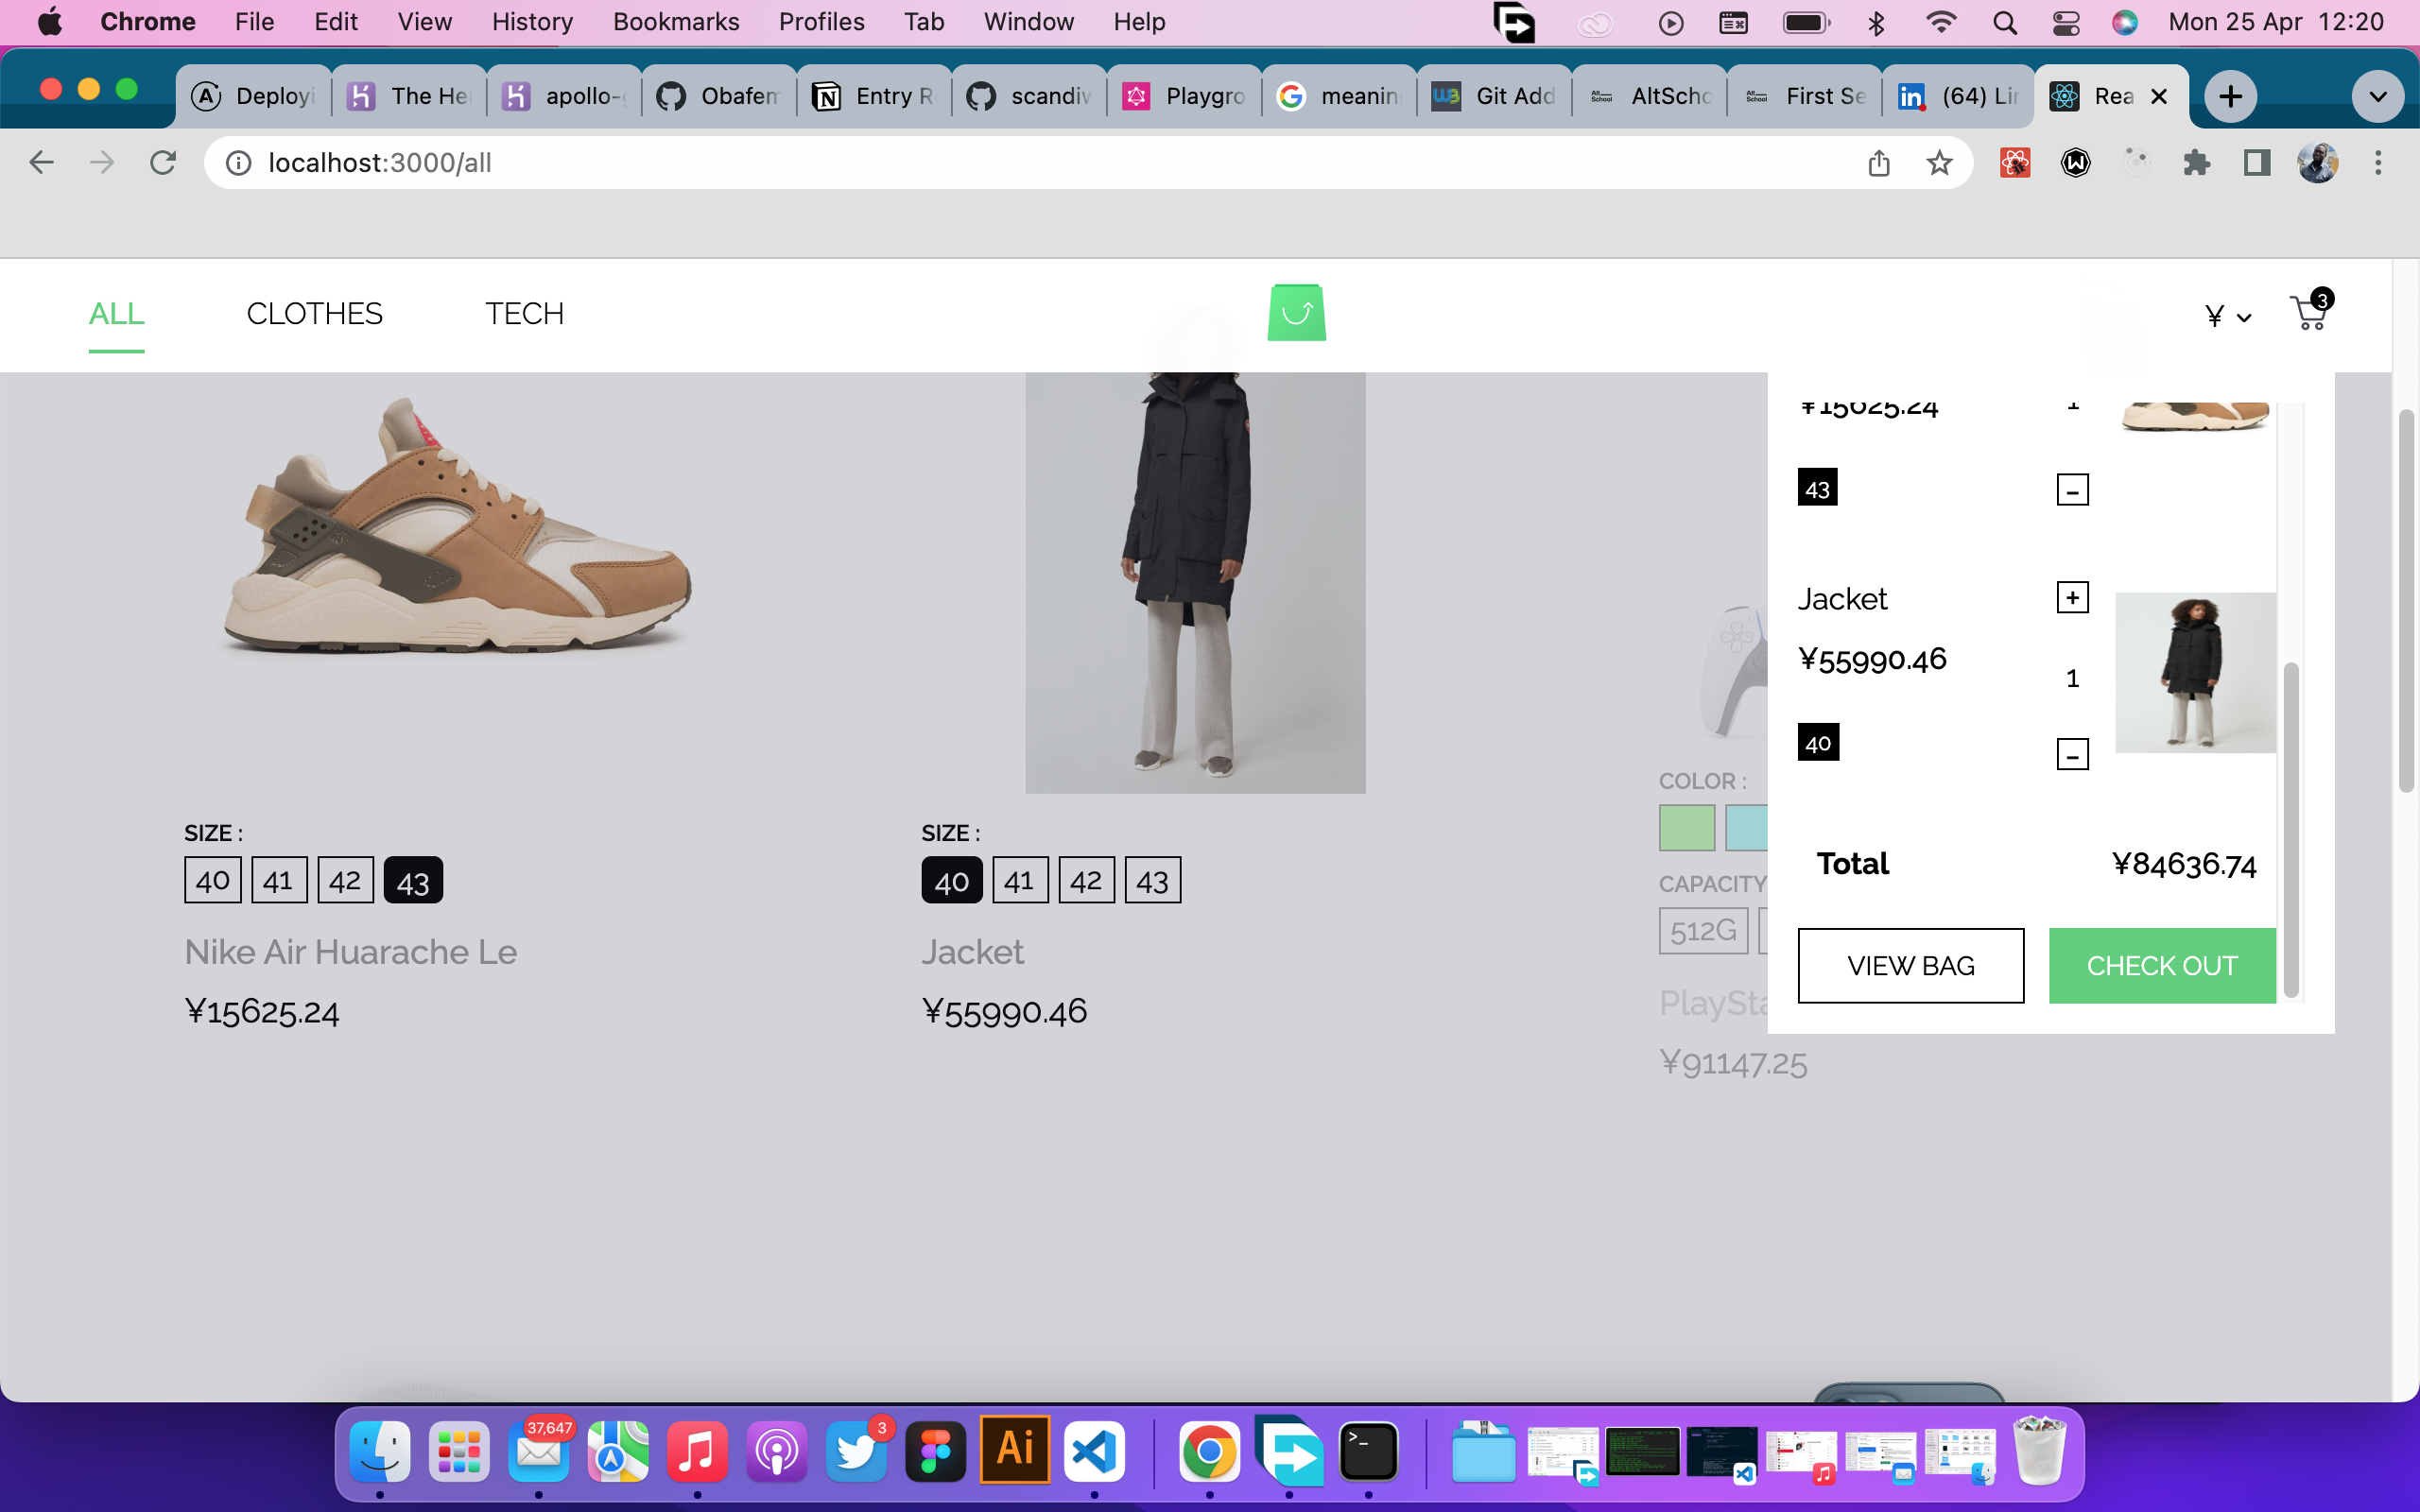Open the Jacket product image
The image size is (2420, 1512).
click(1195, 583)
